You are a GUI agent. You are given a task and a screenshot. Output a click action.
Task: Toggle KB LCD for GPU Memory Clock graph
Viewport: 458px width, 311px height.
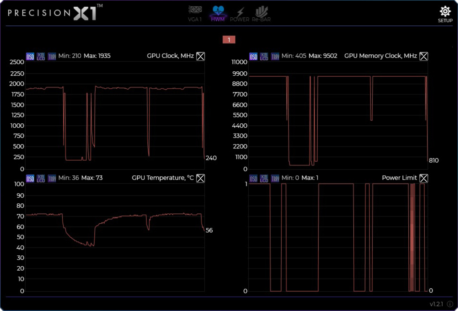click(x=264, y=56)
